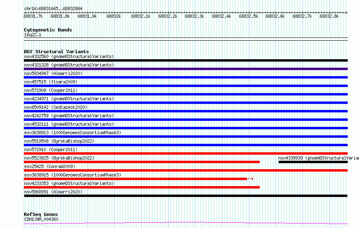Click the 68831.9k ruler position label
Screen dimensions: 359x228
(x=87, y=16)
